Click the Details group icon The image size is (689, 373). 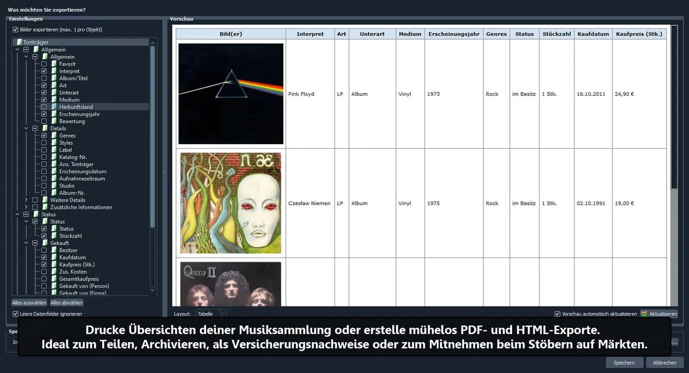click(45, 129)
